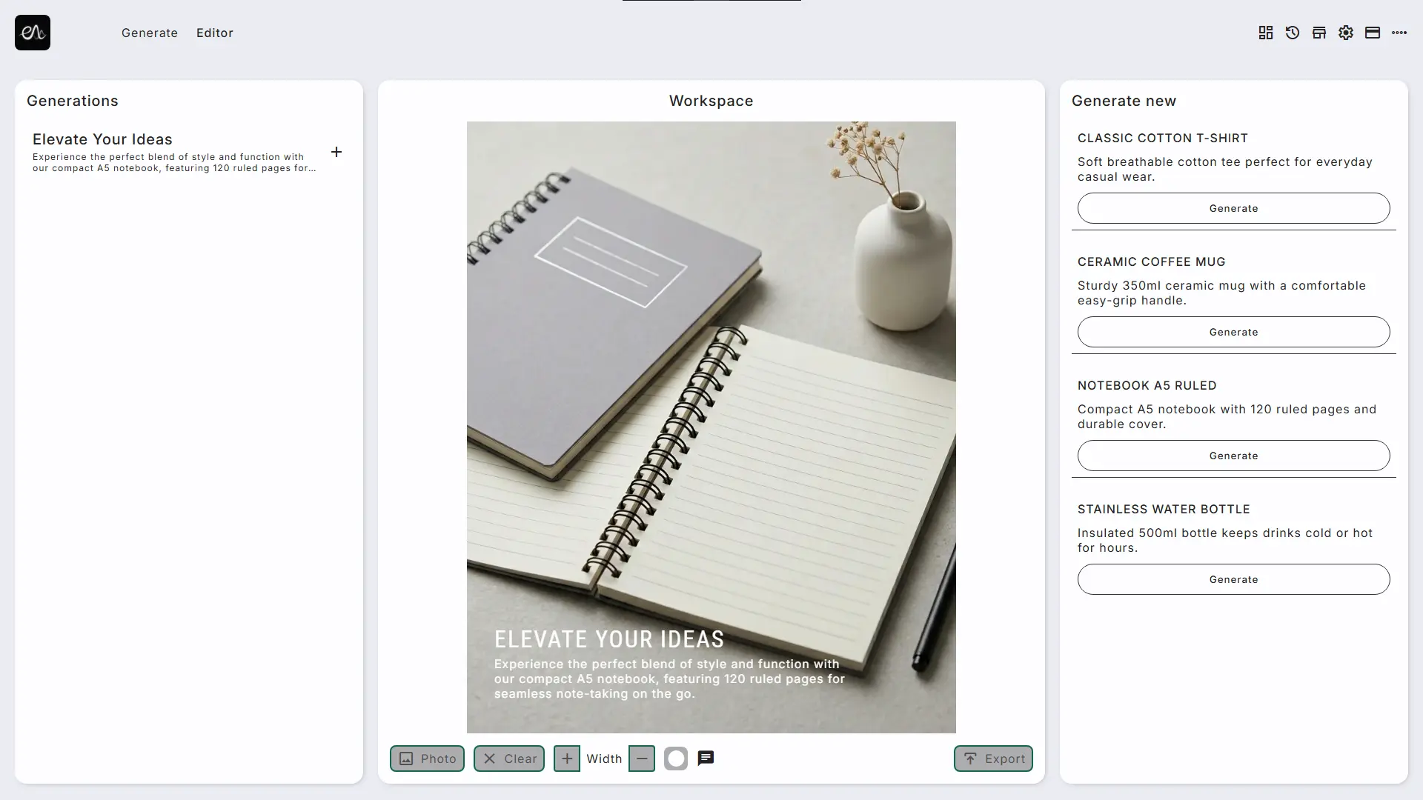Open the more options ellipsis icon

(x=1399, y=33)
